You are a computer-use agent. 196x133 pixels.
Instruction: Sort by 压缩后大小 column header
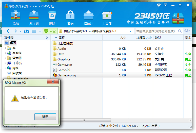tap(141, 38)
